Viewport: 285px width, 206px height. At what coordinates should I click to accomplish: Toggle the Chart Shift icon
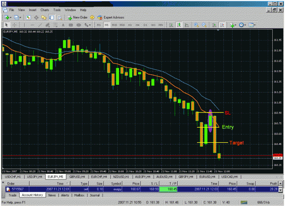222,25
